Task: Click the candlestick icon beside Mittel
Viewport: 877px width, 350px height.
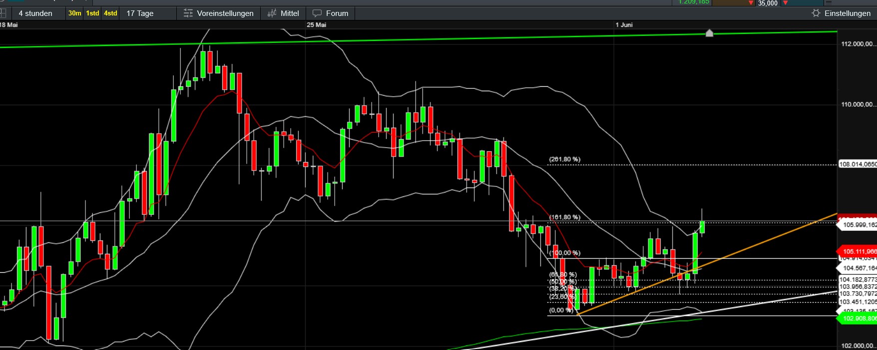Action: (272, 13)
